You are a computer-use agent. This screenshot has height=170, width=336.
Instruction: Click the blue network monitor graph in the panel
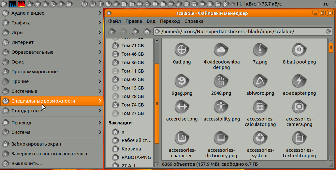pos(12,4)
